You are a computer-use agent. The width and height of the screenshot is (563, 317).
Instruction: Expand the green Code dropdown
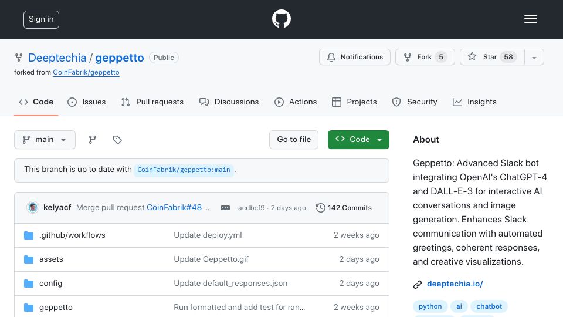point(358,140)
